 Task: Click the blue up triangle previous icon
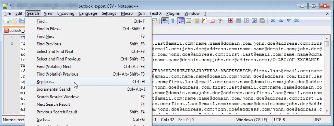point(281,21)
